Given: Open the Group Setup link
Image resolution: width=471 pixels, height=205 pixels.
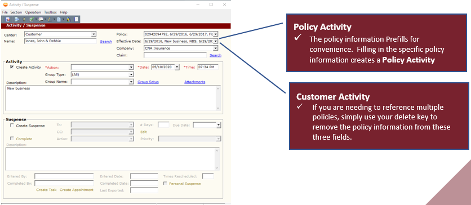Looking at the screenshot, I should tap(148, 82).
